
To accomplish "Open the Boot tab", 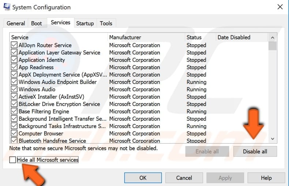I will click(37, 23).
